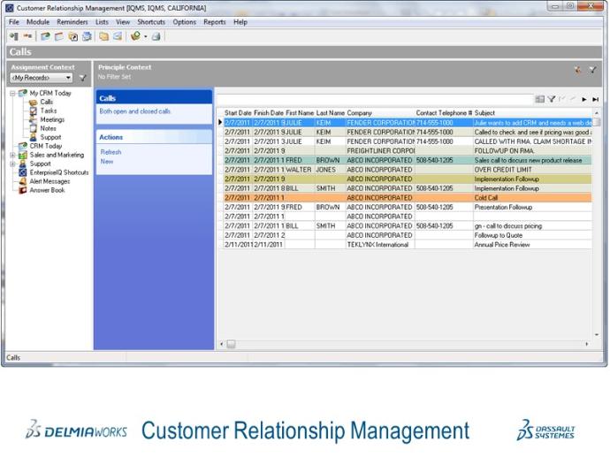The image size is (610, 457).
Task: Open the My Records assignment dropdown
Action: pyautogui.click(x=68, y=78)
